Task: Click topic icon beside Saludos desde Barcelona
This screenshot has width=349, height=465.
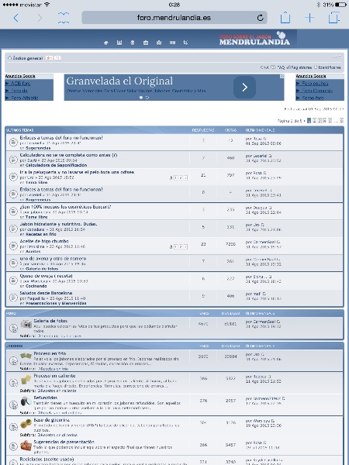Action: [x=13, y=297]
